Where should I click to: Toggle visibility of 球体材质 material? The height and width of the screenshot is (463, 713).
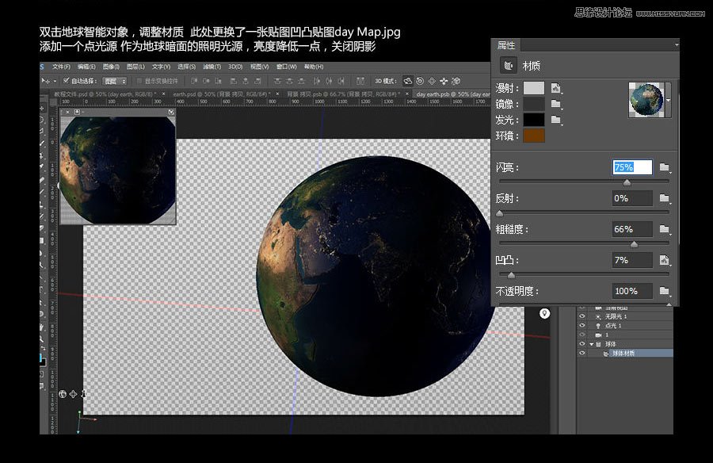click(582, 354)
